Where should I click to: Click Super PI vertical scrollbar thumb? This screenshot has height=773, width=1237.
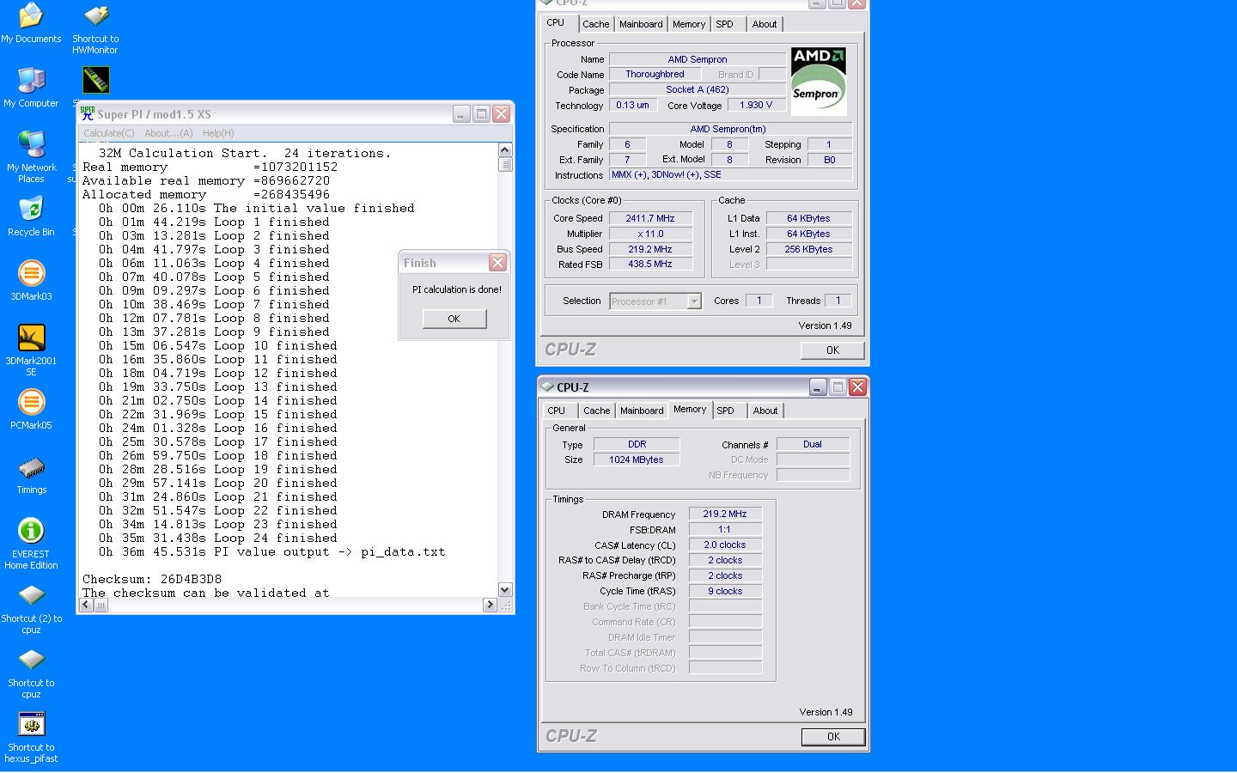coord(505,164)
